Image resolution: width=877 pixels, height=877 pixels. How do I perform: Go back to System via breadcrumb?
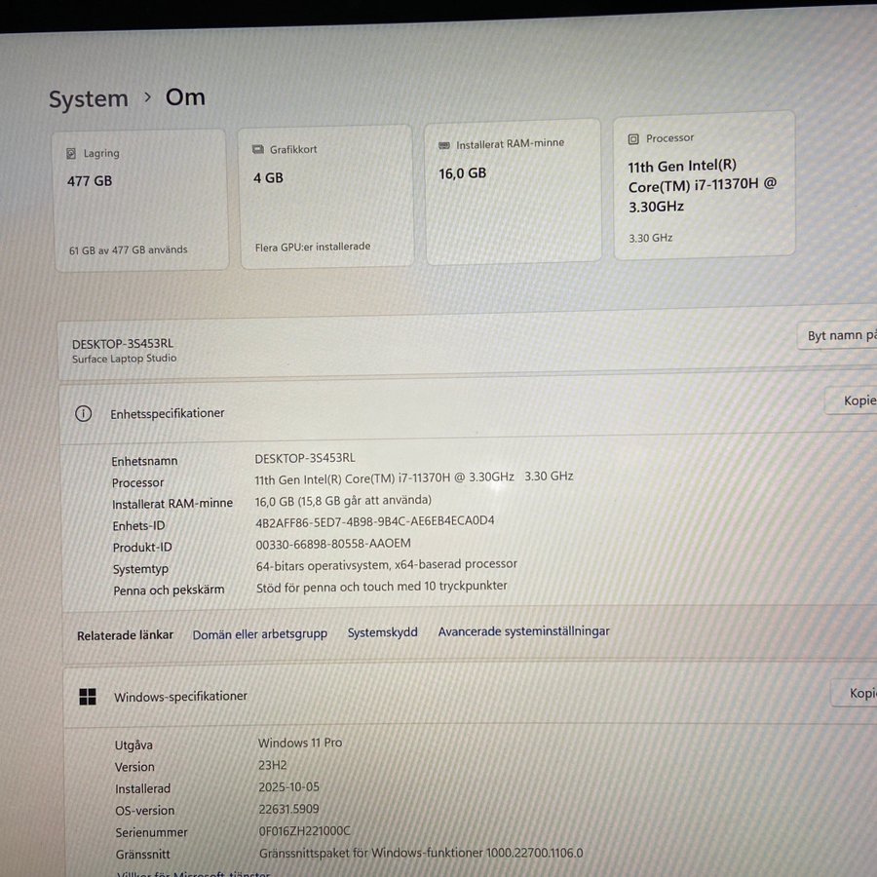click(89, 99)
